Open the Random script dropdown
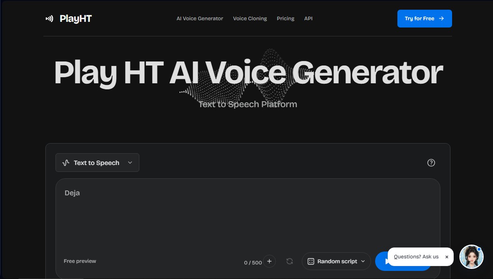The width and height of the screenshot is (493, 279). [336, 261]
